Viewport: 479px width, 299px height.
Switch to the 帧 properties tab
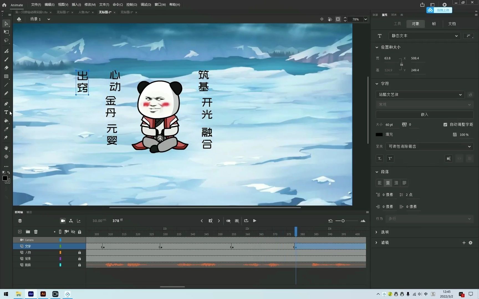[434, 24]
